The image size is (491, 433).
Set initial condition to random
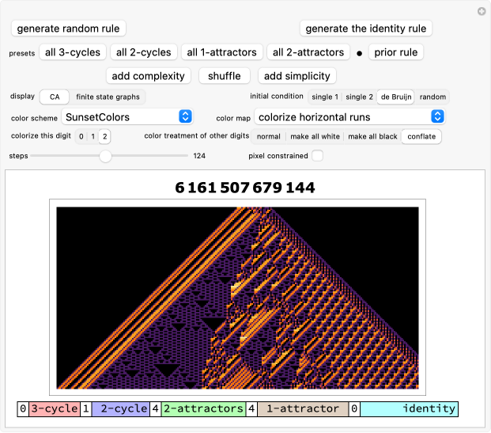[432, 97]
